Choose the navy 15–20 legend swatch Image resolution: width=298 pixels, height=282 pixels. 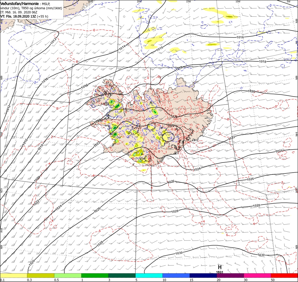(x=203, y=276)
